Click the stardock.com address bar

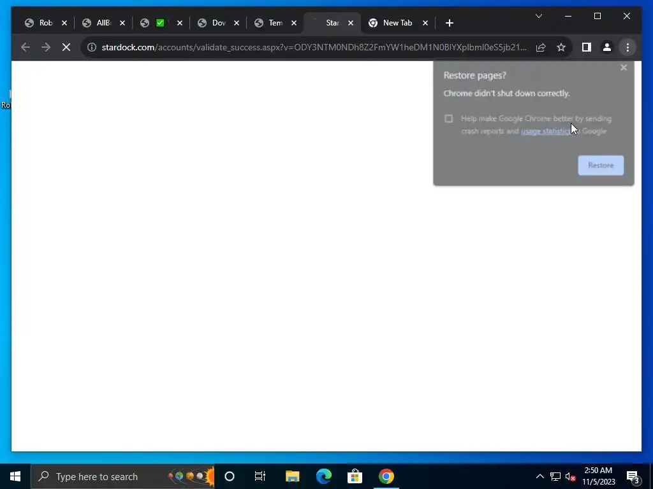tap(314, 47)
